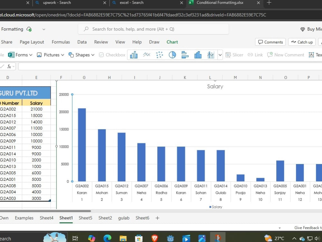The height and width of the screenshot is (242, 322).
Task: Expand the chart gallery more arrow
Action: coord(220,55)
